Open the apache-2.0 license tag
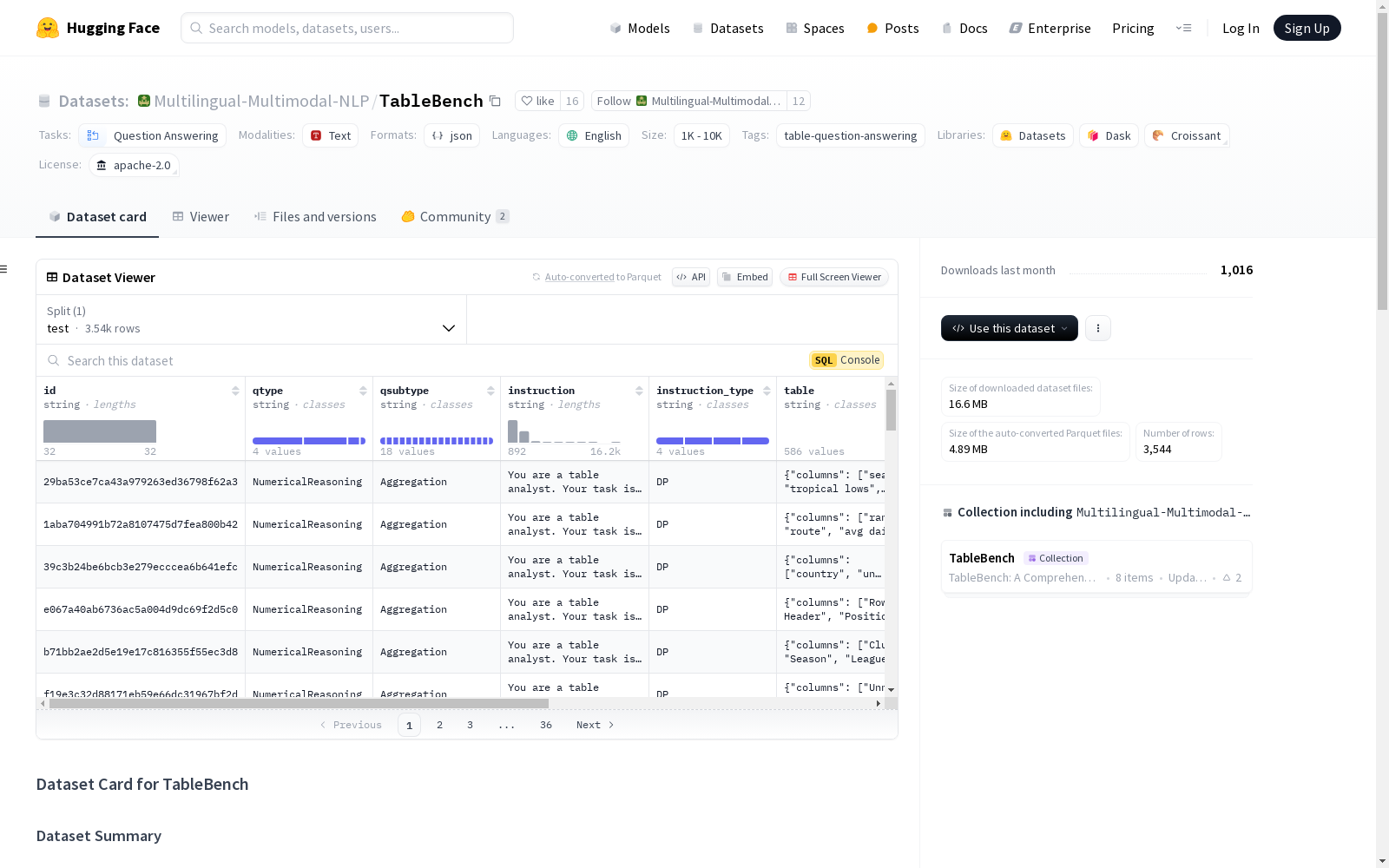Screen dimensions: 1389x868 134,165
